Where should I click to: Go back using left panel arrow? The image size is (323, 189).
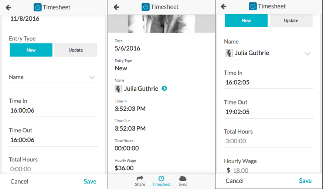point(8,8)
